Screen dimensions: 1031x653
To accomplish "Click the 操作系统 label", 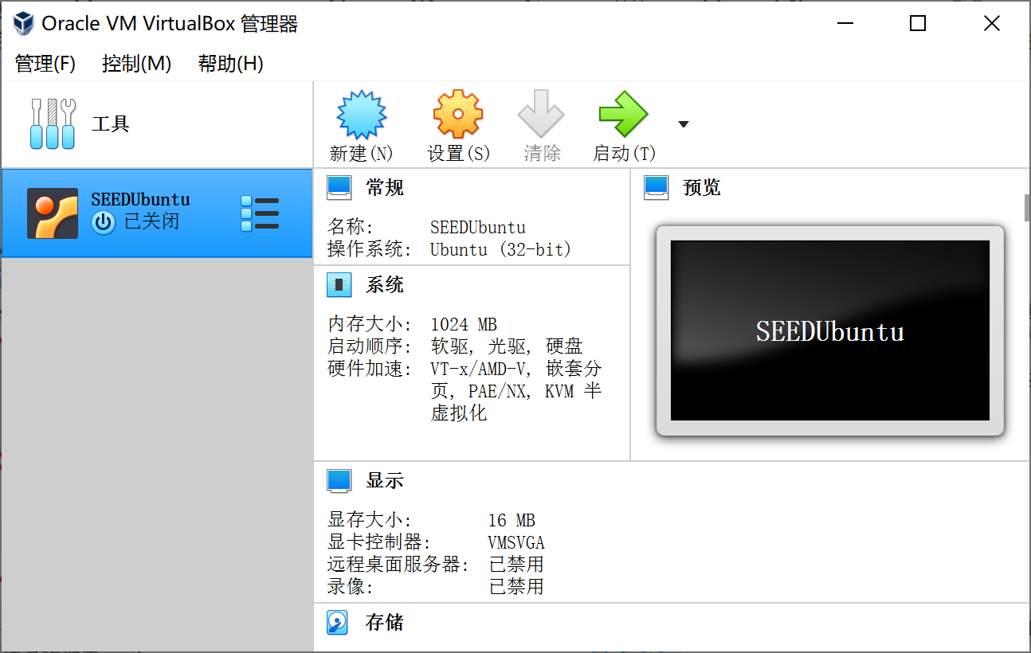I will [370, 249].
